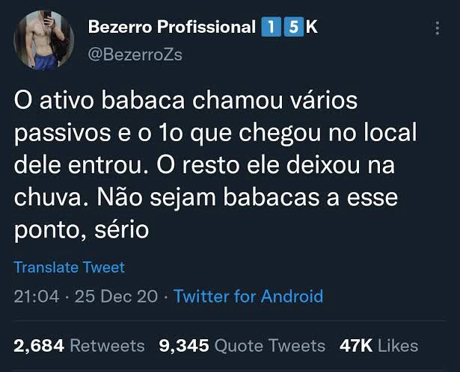Click the blue keycap 1 emoji in name

pos(271,27)
